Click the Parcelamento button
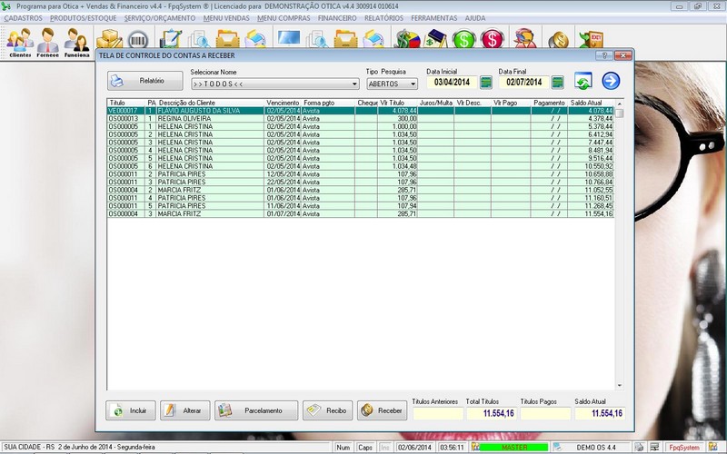Image resolution: width=727 pixels, height=454 pixels. 256,410
